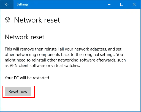Click the Settings title in title bar
Viewport: 141px width, 112px height.
(23, 4)
